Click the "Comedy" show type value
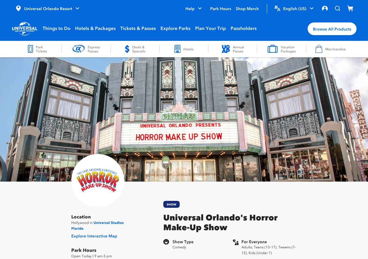The height and width of the screenshot is (259, 368). 179,247
